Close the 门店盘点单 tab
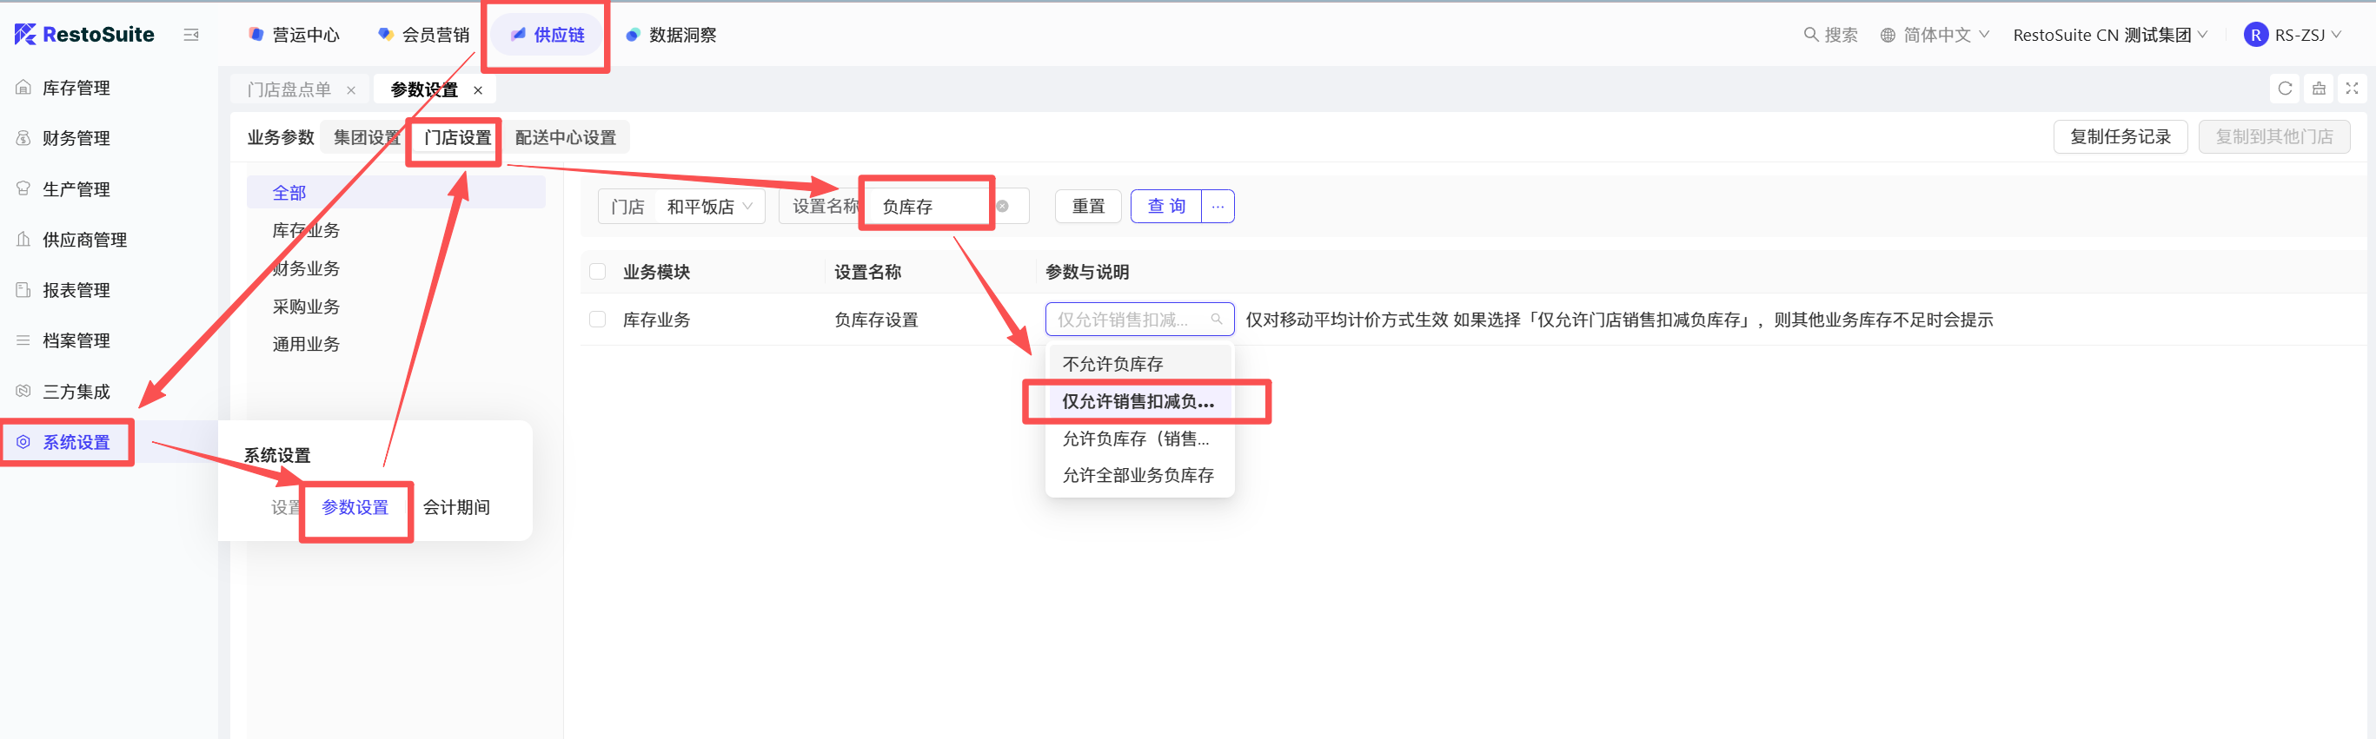Viewport: 2376px width, 739px height. click(x=350, y=90)
